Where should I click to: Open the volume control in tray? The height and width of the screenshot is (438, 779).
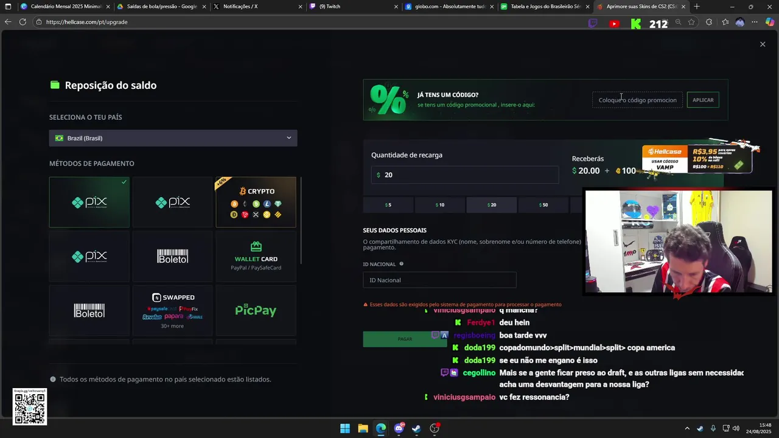[736, 428]
